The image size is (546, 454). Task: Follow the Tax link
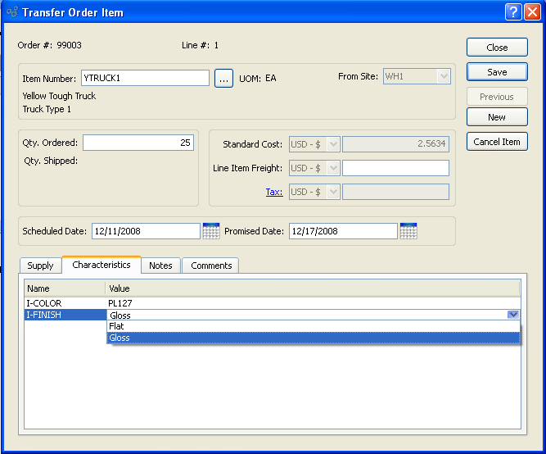click(273, 192)
